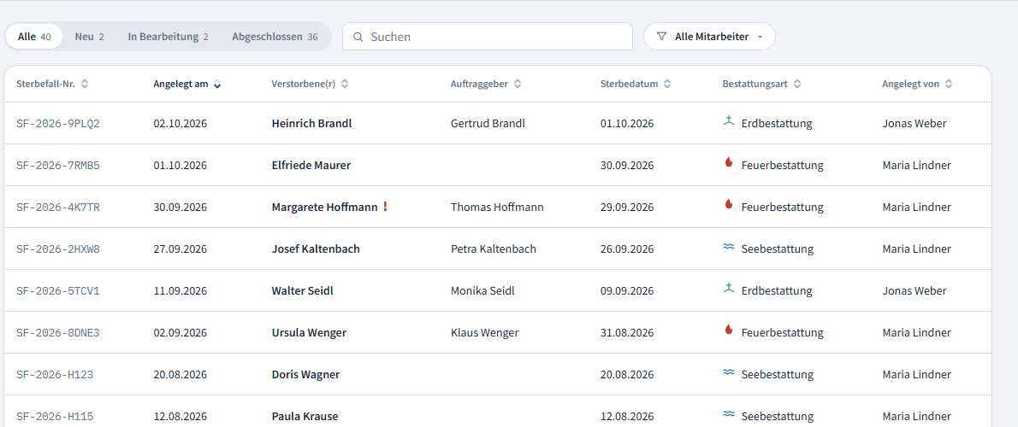
Task: Click wave icon in Josef Kaltenbach row
Action: pos(729,247)
